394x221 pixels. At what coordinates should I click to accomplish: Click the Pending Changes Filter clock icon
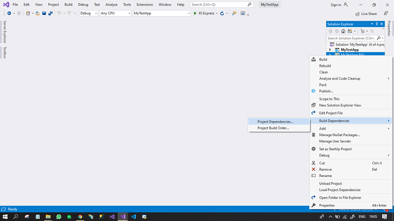pos(362,31)
